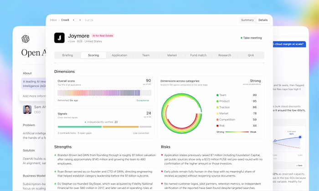Go to next application with right chevron
The height and width of the screenshot is (191, 319).
coord(80,20)
